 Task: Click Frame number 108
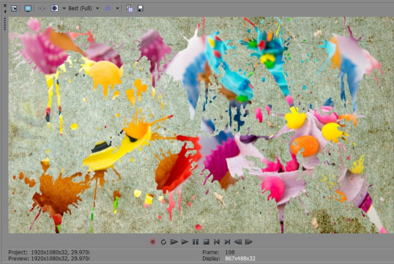pos(230,252)
